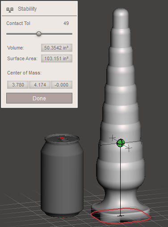
Task: Click the Done button
Action: pyautogui.click(x=39, y=98)
